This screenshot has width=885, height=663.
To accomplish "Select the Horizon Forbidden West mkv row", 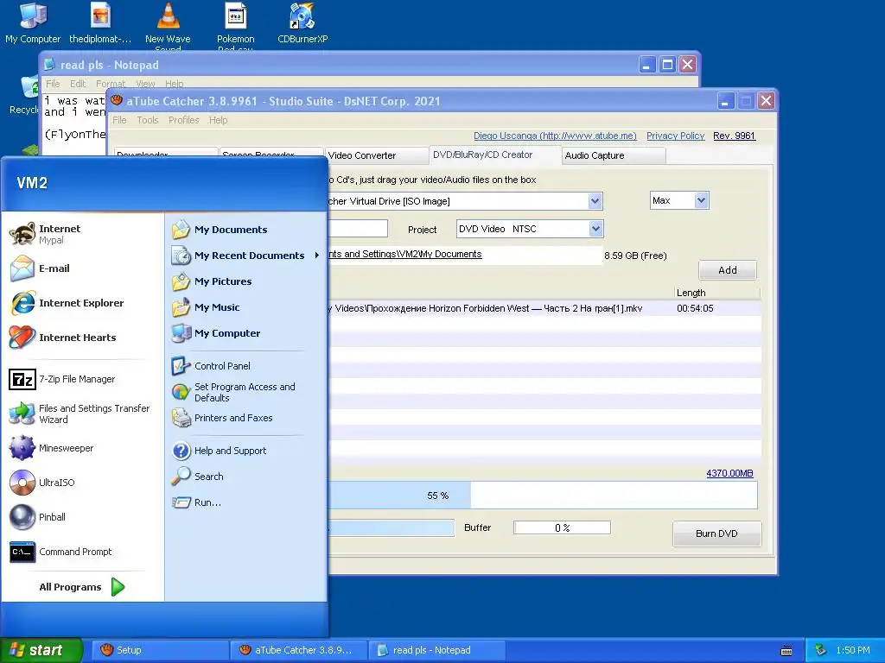I will pyautogui.click(x=544, y=308).
